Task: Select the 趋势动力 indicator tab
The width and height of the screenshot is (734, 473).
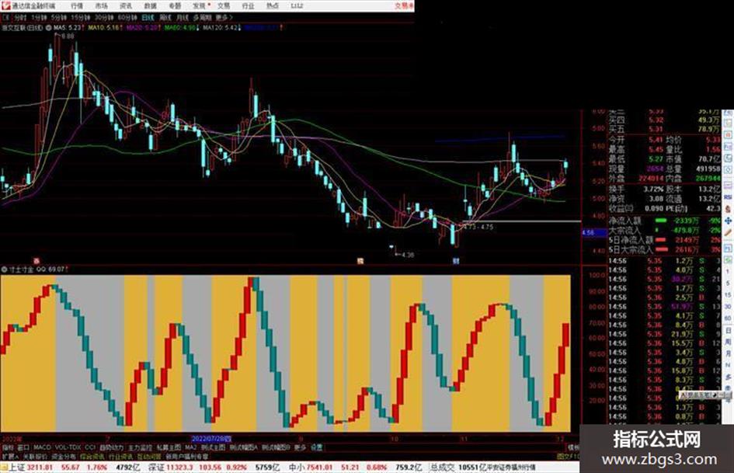Action: point(111,447)
